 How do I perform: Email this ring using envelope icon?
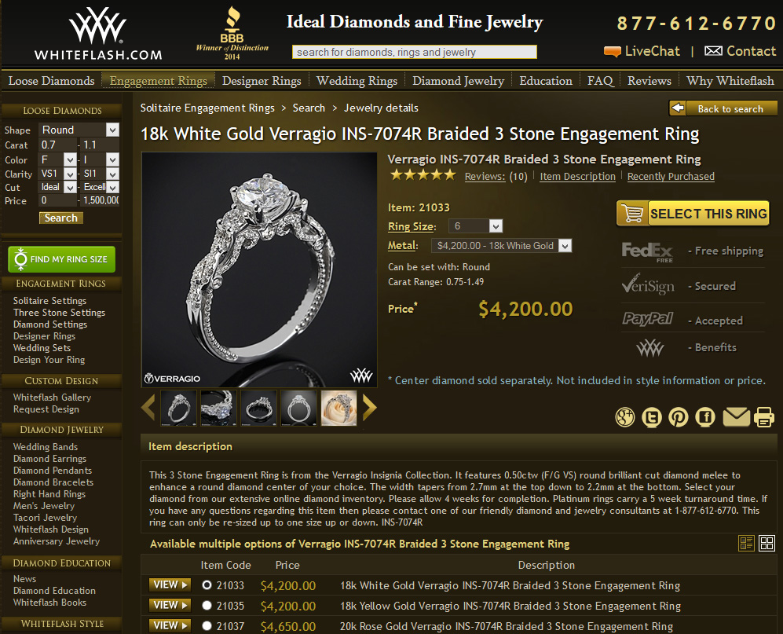736,416
